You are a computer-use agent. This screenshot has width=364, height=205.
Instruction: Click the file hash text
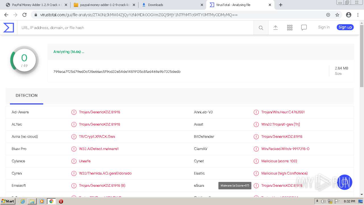click(117, 71)
